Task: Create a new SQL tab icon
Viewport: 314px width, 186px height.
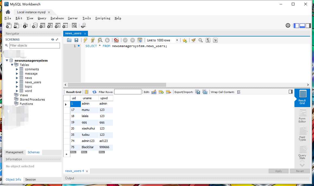Action: coord(9,25)
